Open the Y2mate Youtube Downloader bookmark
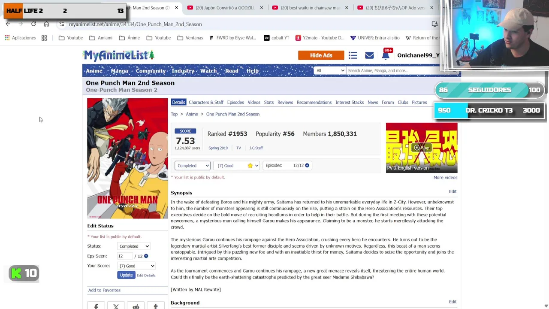 pos(320,38)
